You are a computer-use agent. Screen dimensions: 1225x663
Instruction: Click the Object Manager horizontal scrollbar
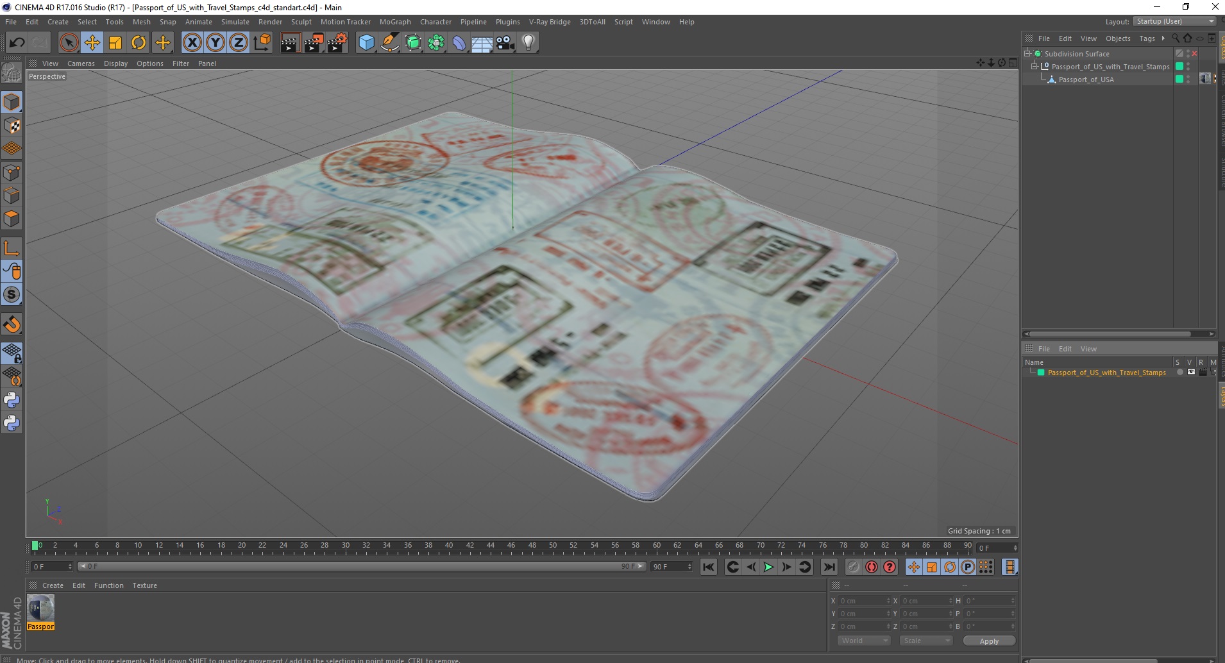pyautogui.click(x=1111, y=333)
